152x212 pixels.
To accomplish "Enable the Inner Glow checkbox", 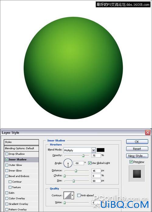I will coord(7,171).
